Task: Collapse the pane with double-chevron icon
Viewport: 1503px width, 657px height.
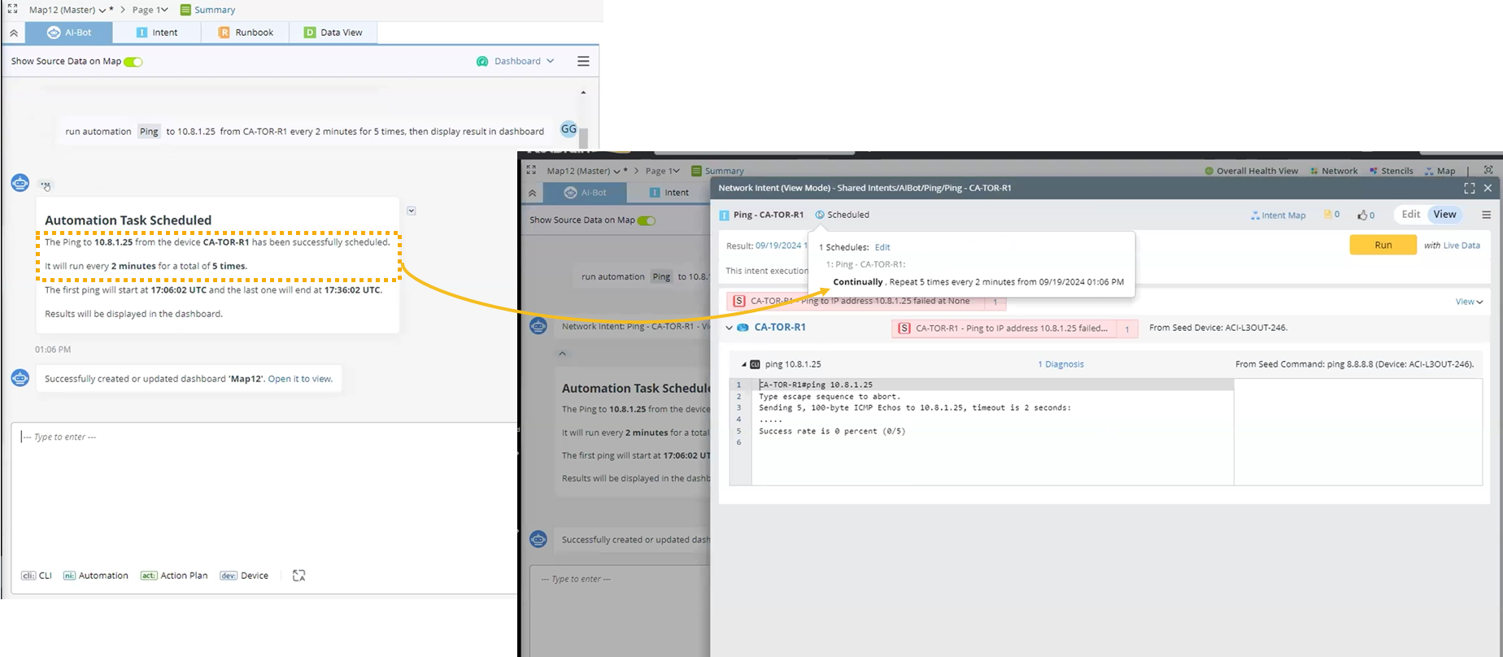Action: pyautogui.click(x=14, y=33)
